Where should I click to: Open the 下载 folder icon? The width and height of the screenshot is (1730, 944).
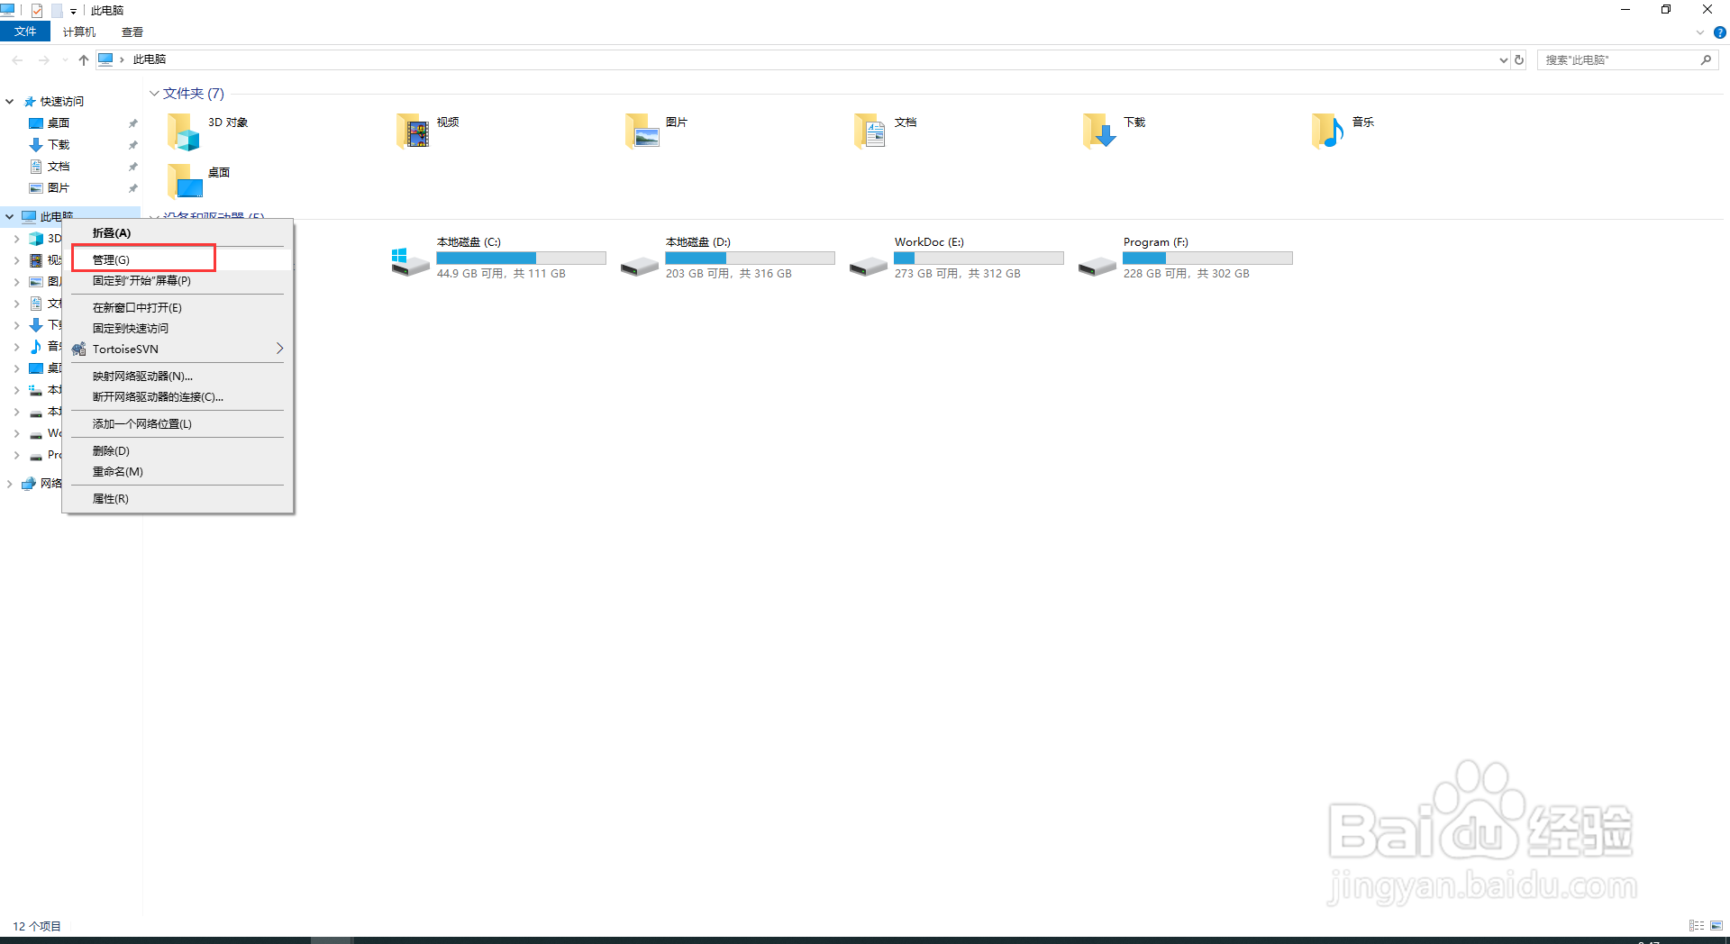(x=1099, y=132)
